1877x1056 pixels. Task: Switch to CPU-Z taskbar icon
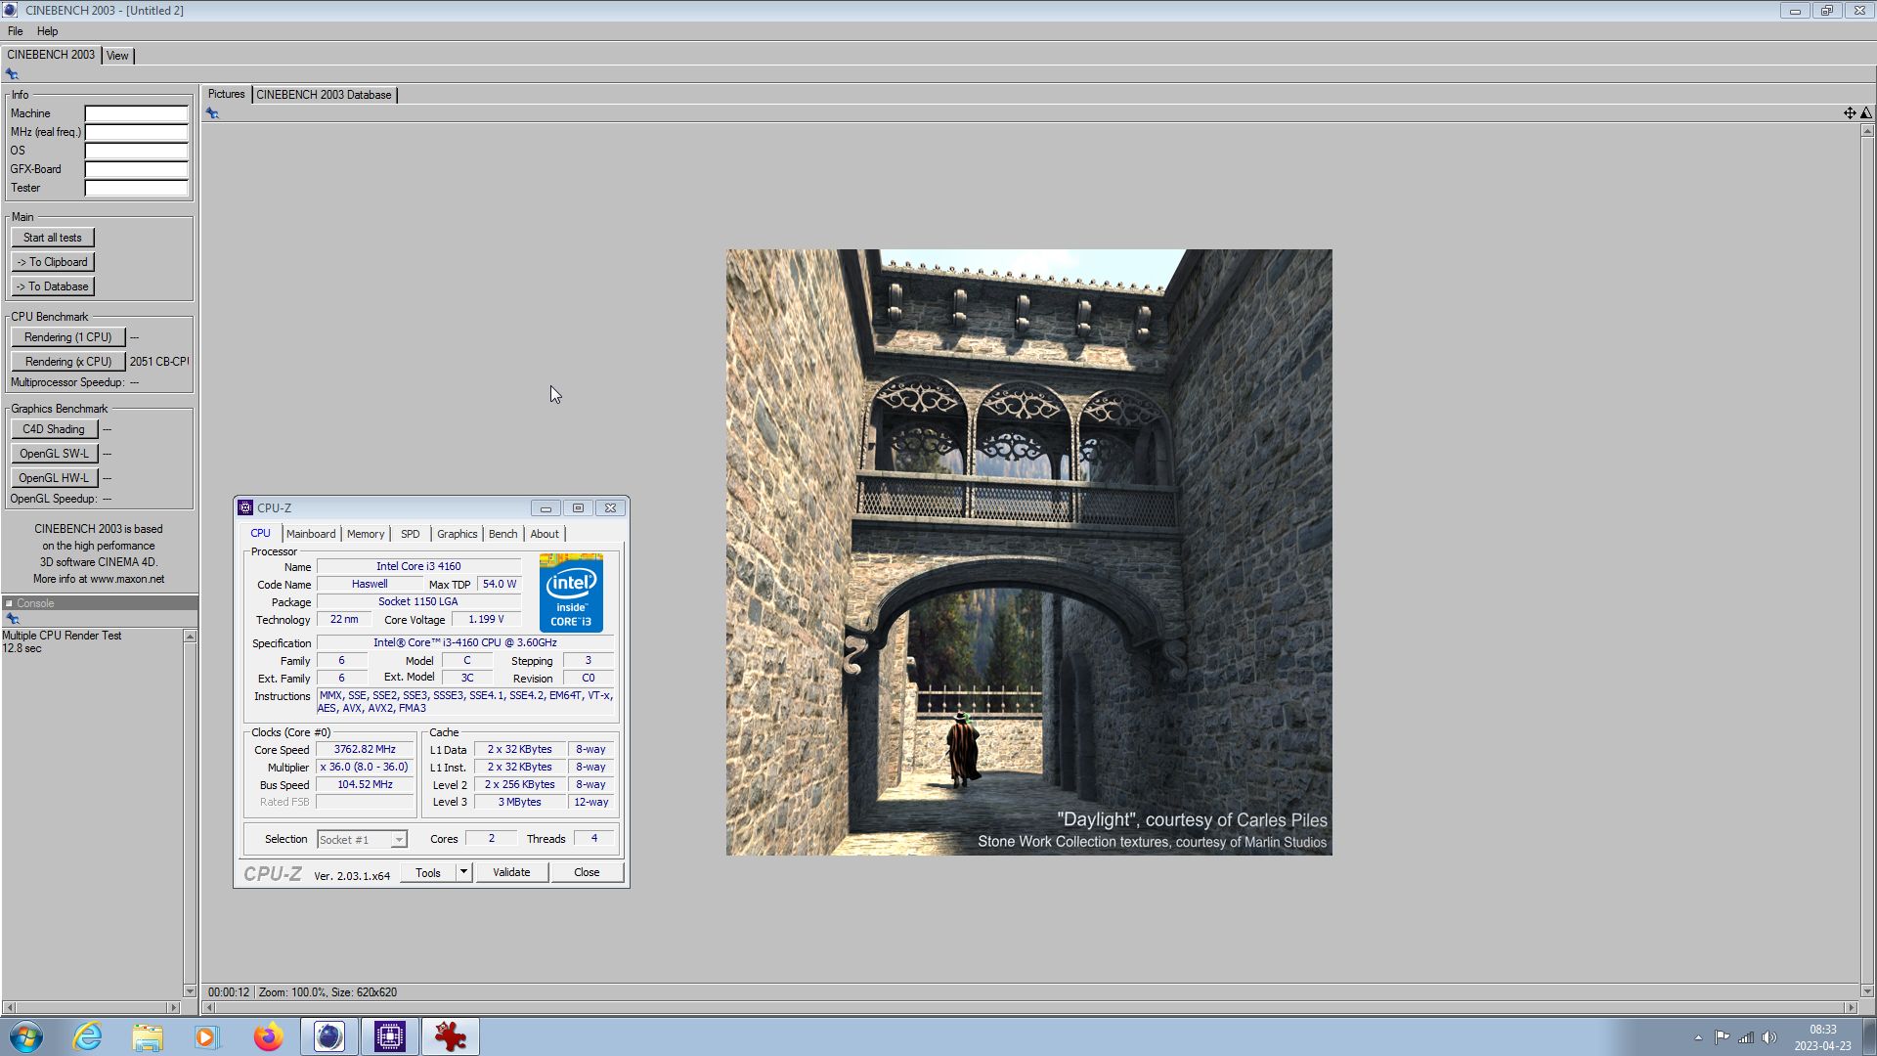pos(389,1036)
